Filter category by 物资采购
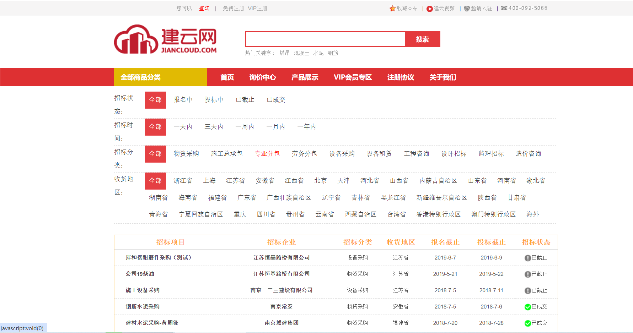 pos(186,154)
